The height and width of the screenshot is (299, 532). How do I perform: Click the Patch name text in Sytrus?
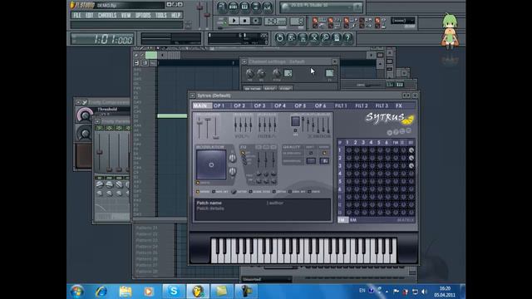click(x=209, y=203)
